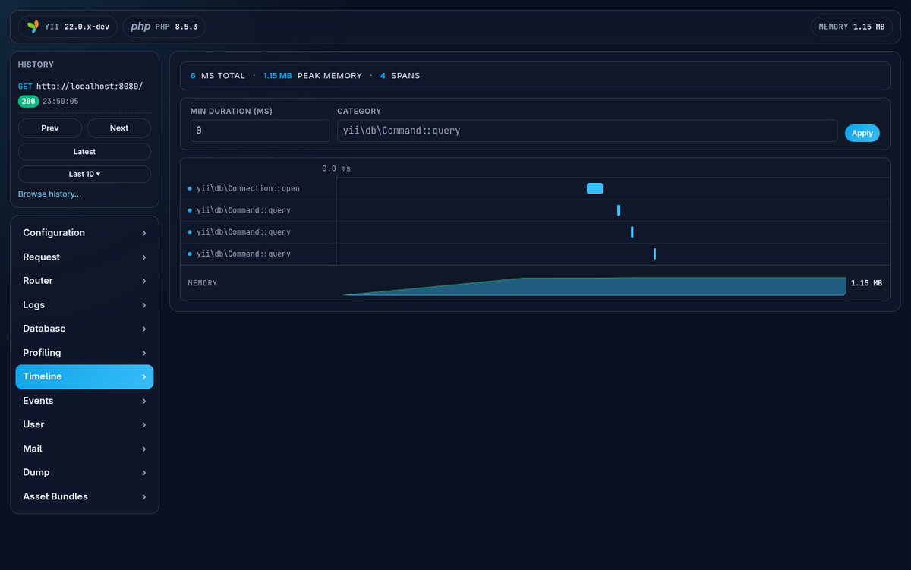Image resolution: width=911 pixels, height=570 pixels.
Task: Open the Dump panel
Action: coord(84,472)
